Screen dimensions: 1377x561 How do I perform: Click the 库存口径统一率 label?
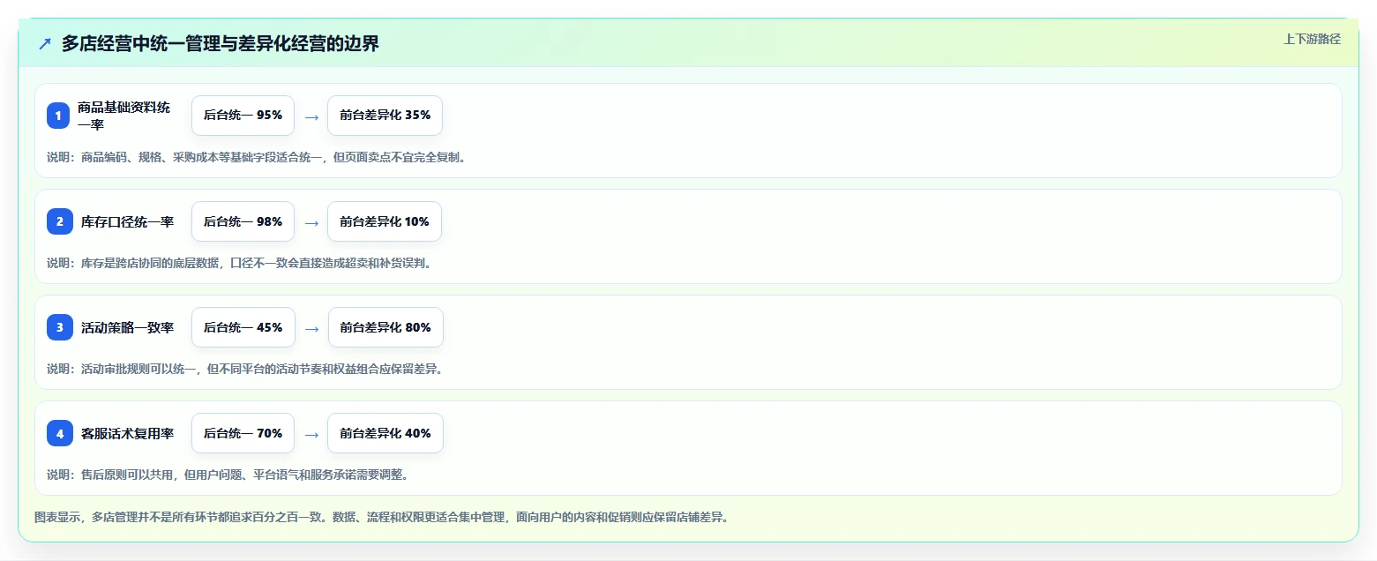coord(127,221)
